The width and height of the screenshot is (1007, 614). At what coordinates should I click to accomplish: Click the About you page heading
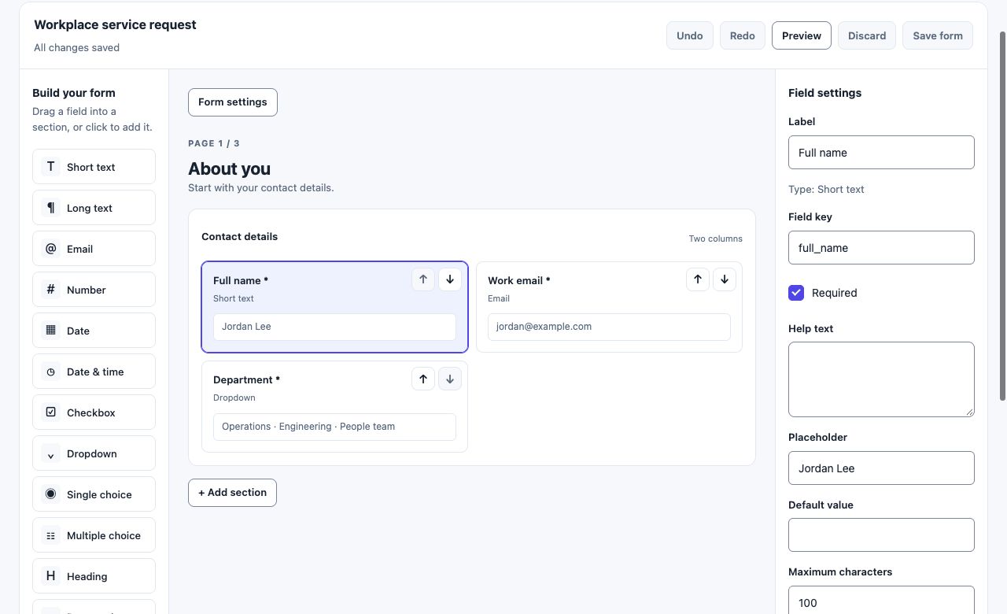[x=229, y=168]
